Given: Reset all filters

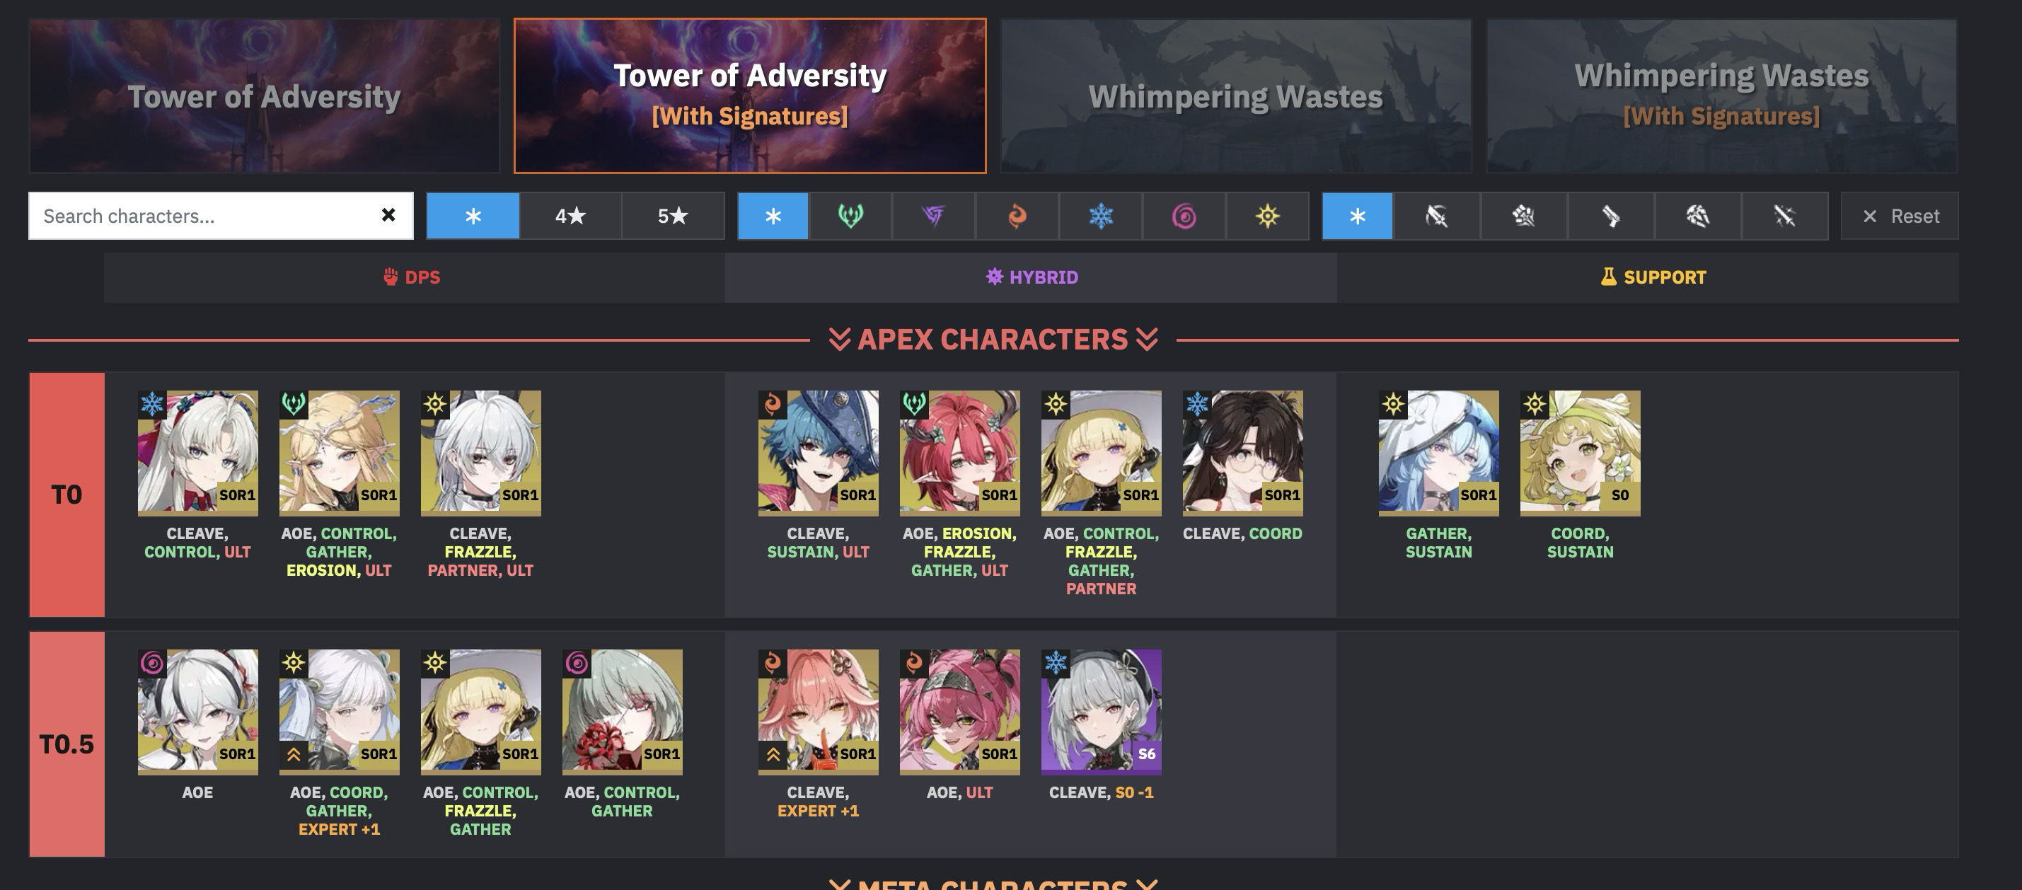Looking at the screenshot, I should [1900, 216].
